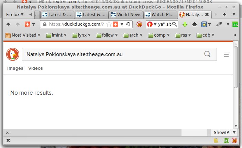Screen dimensions: 242x148
Task: Open the Images results link
Action: (x=15, y=68)
